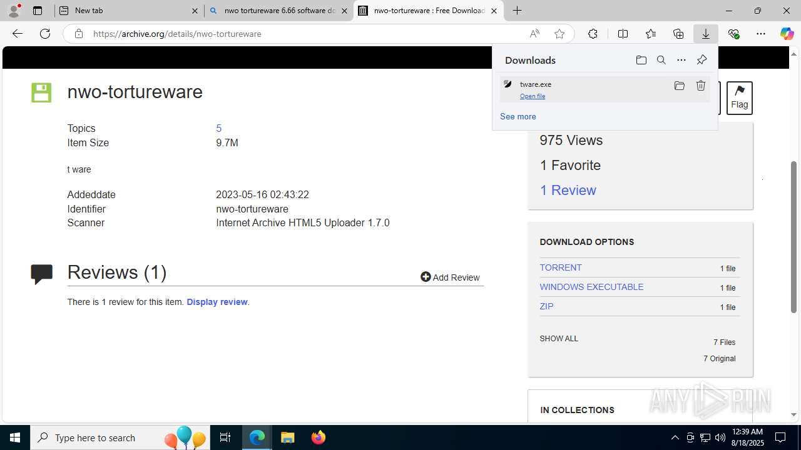Open the Windows Start menu
The height and width of the screenshot is (450, 801).
click(x=15, y=437)
